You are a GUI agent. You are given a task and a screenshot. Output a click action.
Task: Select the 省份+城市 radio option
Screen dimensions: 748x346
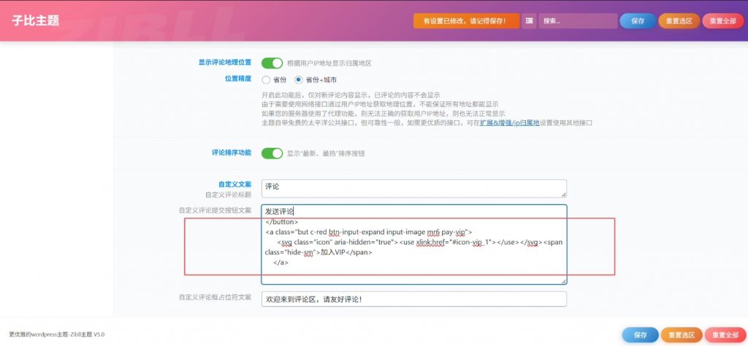298,79
